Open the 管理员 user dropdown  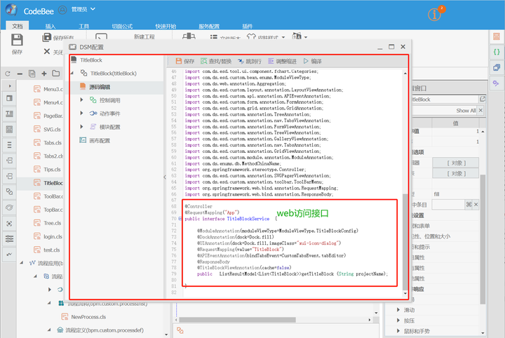pos(83,9)
